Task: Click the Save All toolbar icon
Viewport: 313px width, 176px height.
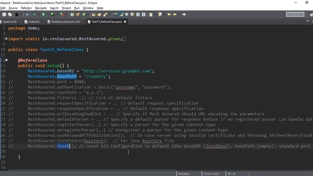Action: (x=10, y=14)
